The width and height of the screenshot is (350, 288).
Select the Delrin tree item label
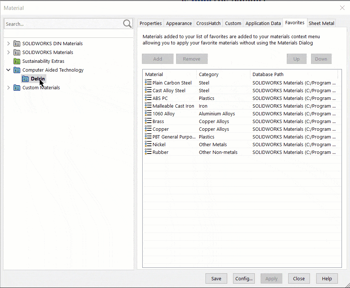pyautogui.click(x=38, y=79)
